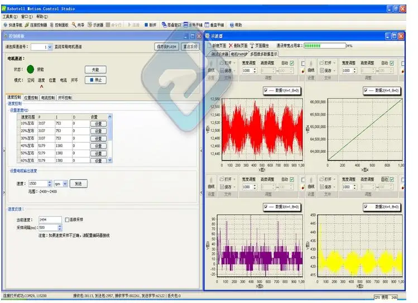The height and width of the screenshot is (303, 418).
Task: Click the 帮助 help toolbar icon
Action: pyautogui.click(x=232, y=25)
